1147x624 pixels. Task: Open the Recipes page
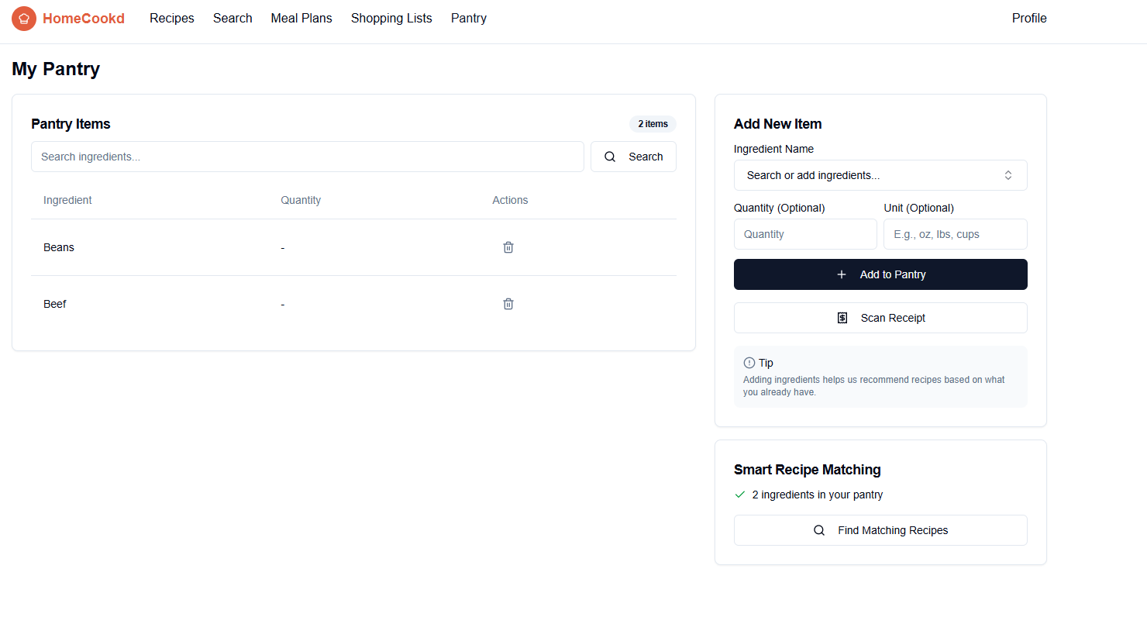click(x=172, y=19)
